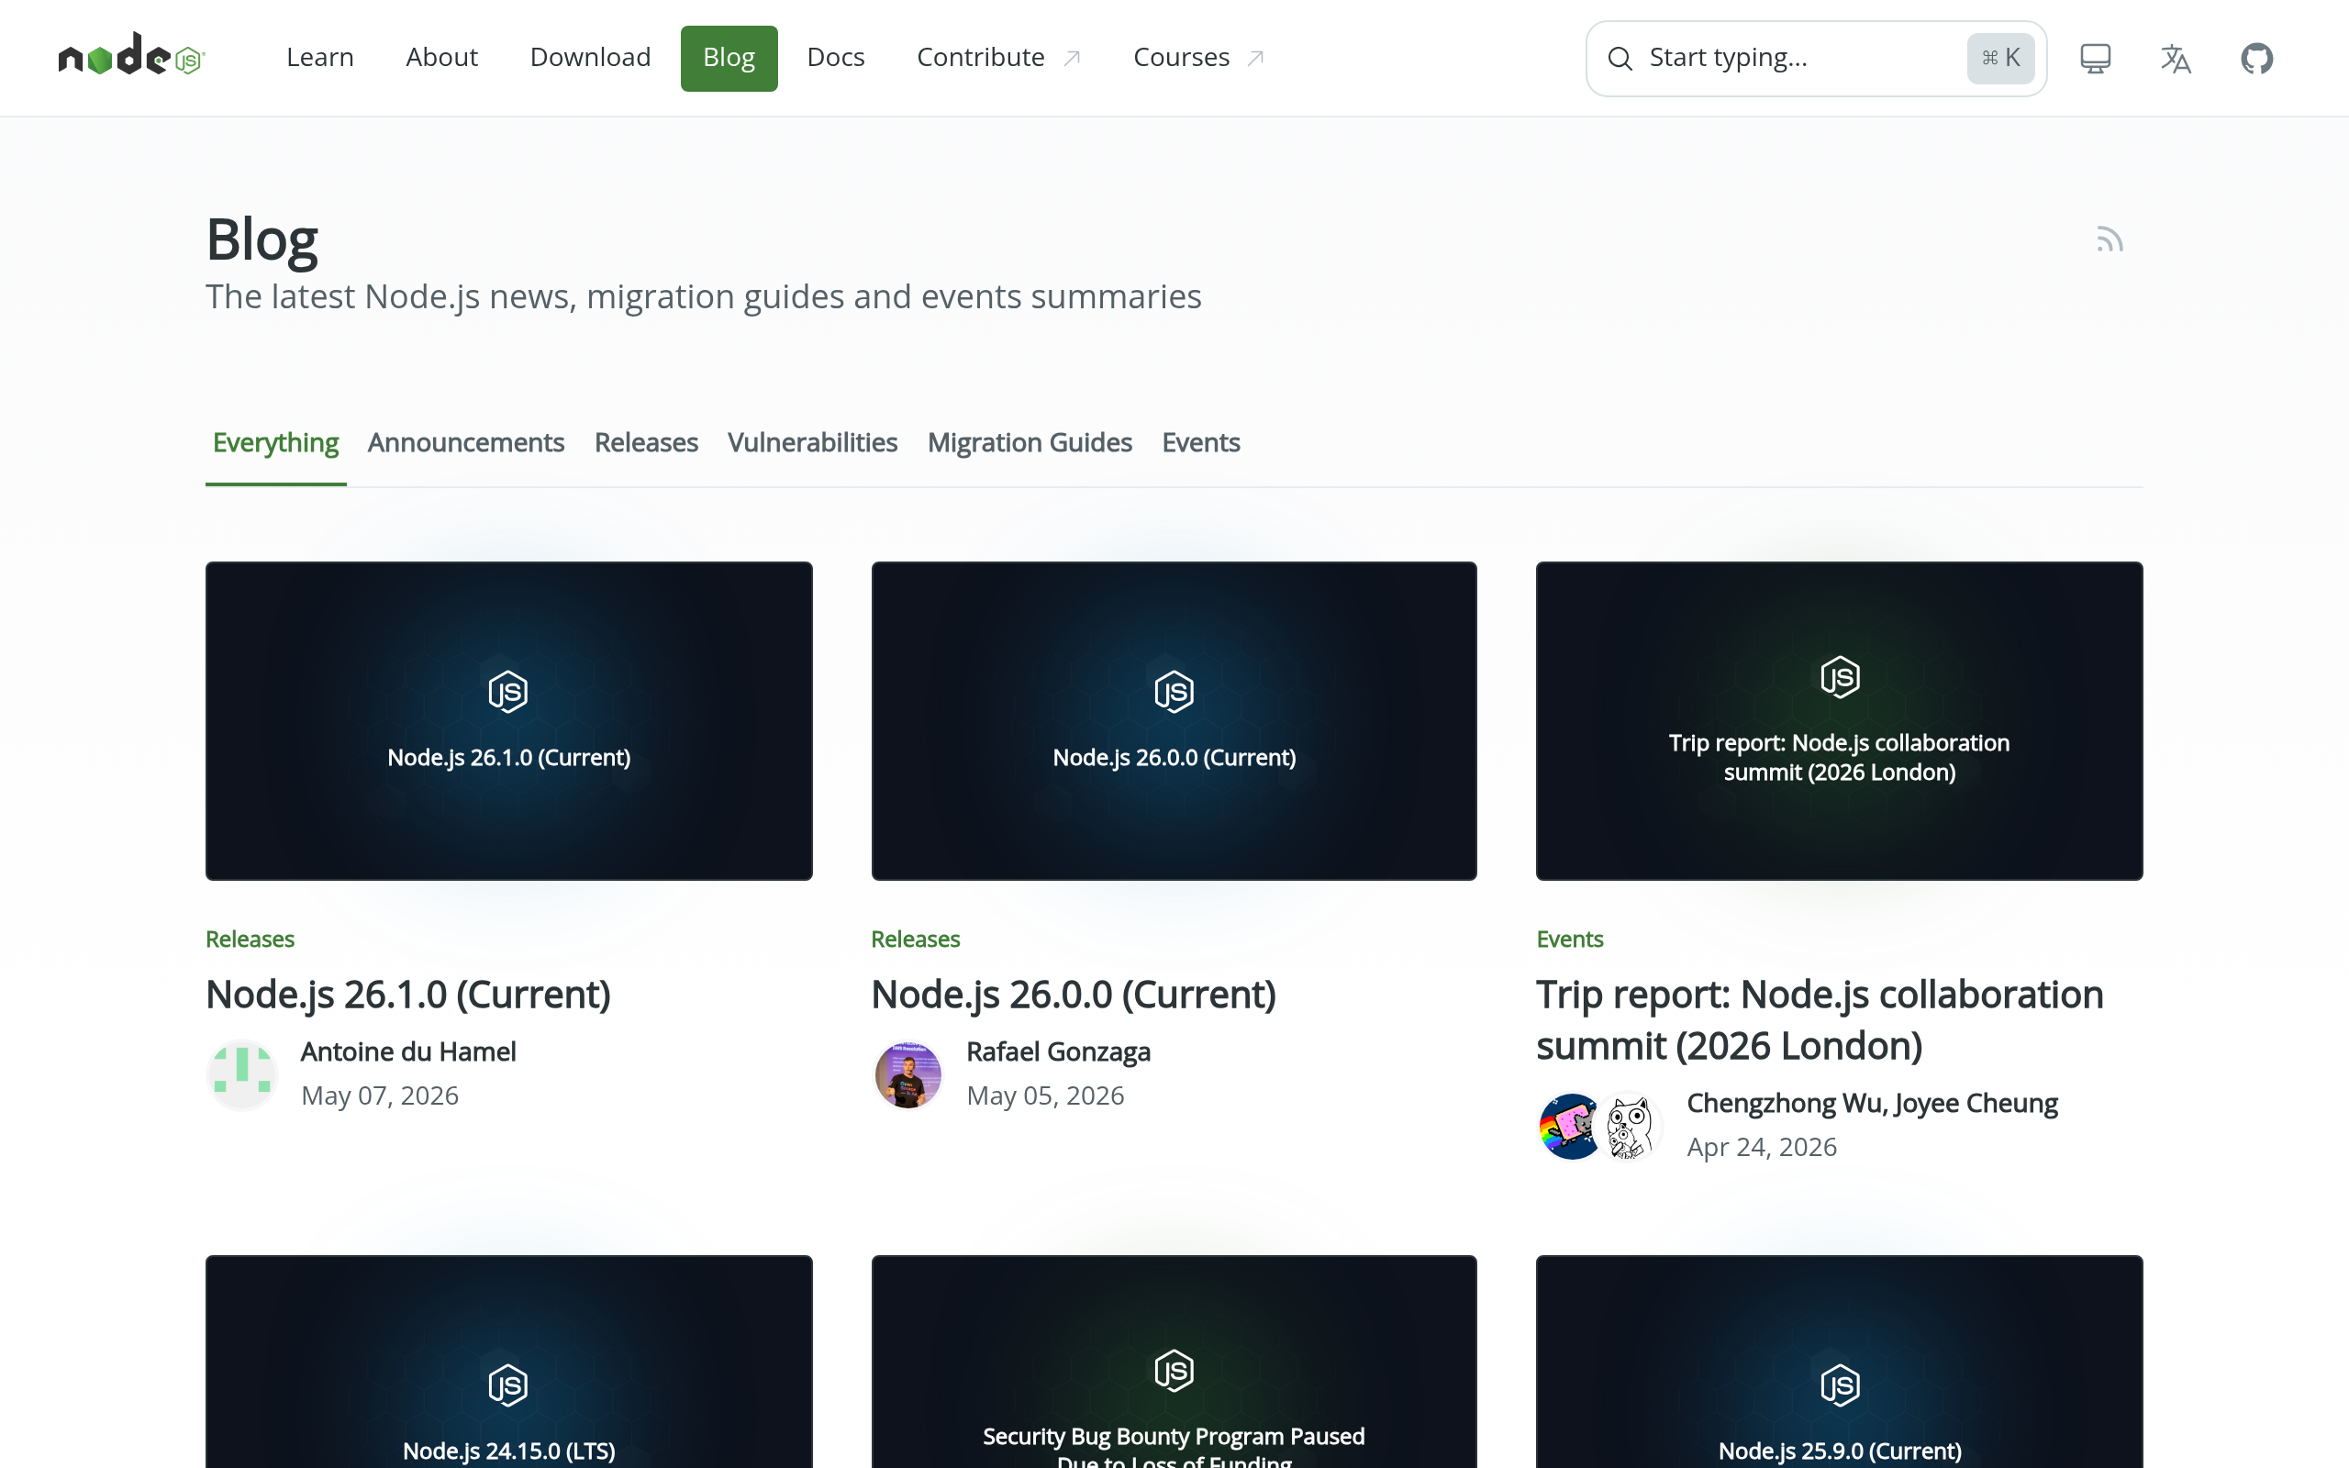Switch to the Releases tab

pos(645,443)
